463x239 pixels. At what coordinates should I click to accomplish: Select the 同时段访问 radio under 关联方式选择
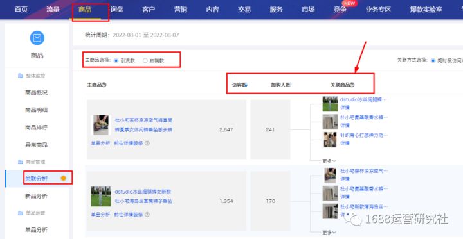click(x=433, y=60)
